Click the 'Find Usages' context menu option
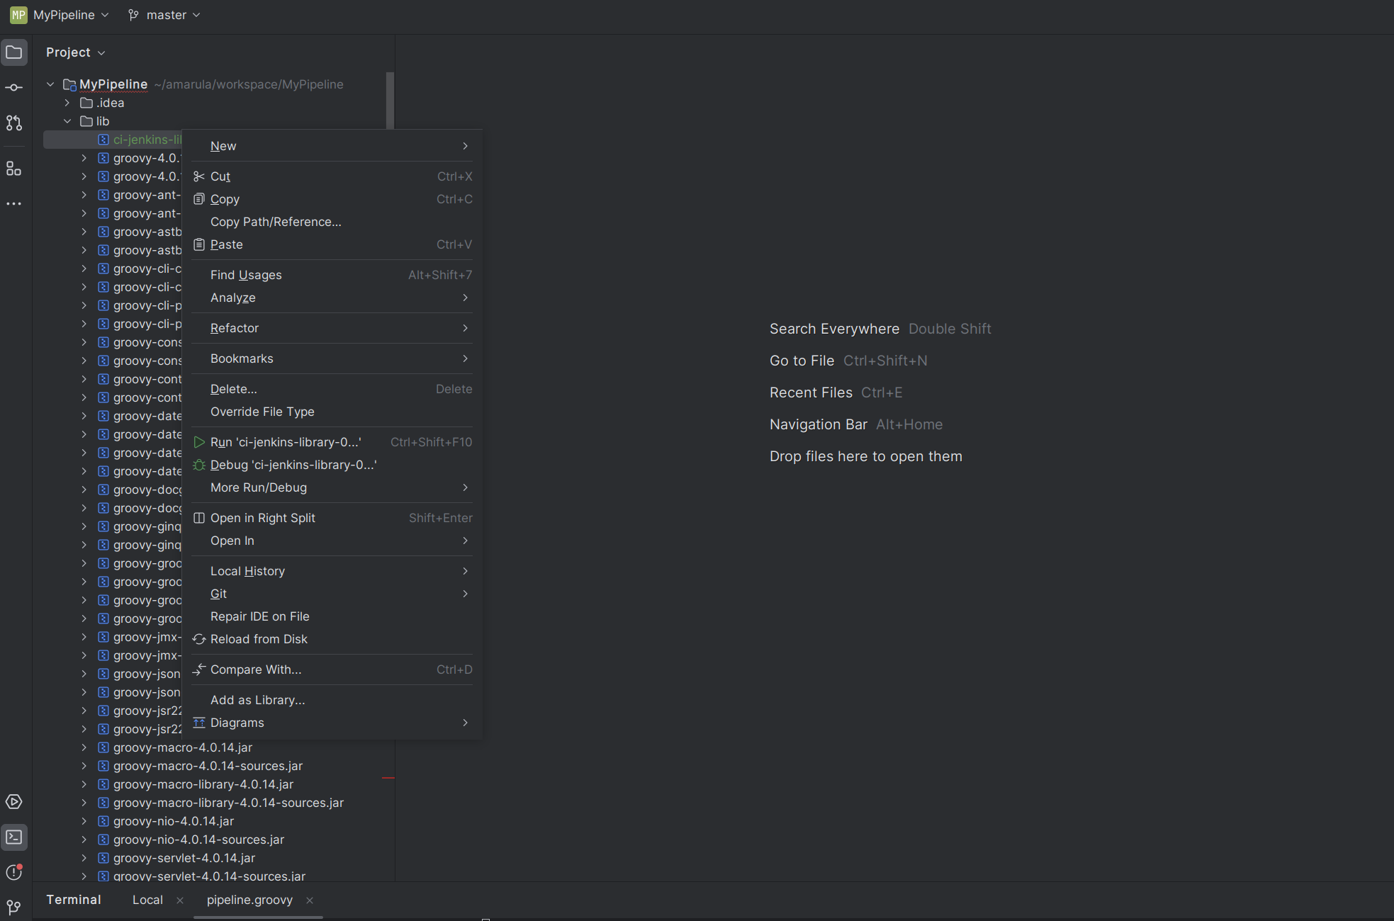 (x=247, y=274)
